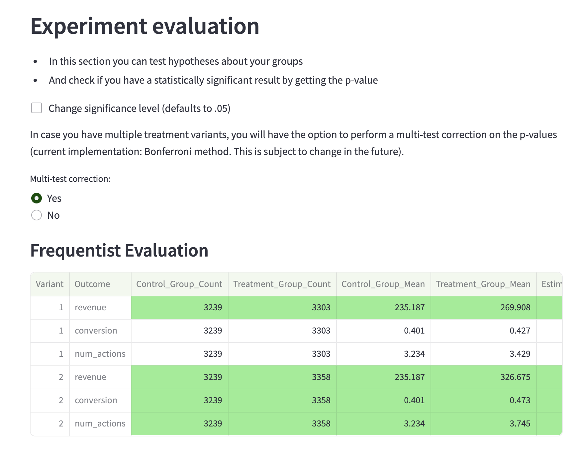This screenshot has width=583, height=459.
Task: Select the variant 2 num_actions outcome cell
Action: [100, 423]
